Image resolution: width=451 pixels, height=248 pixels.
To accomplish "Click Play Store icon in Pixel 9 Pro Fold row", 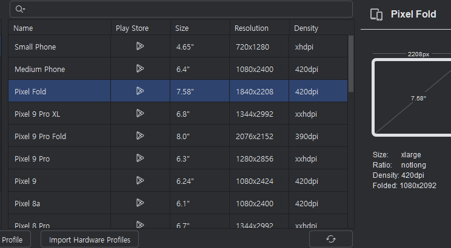I will coord(140,135).
